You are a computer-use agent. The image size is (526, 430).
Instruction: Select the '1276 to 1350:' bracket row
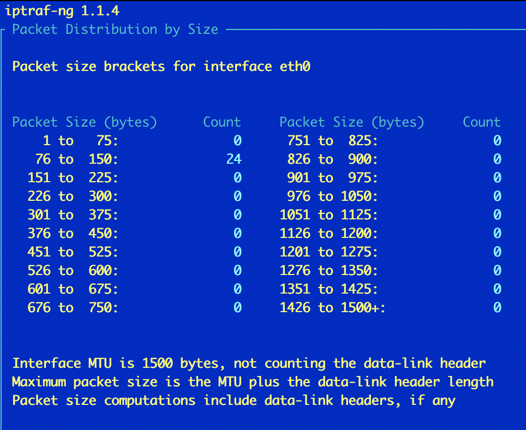tap(391, 270)
